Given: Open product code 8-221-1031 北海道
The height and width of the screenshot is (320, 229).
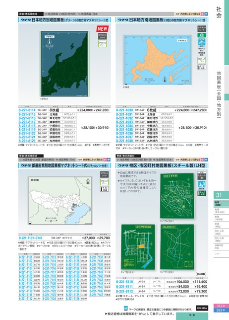Looking at the screenshot, I should (124, 114).
